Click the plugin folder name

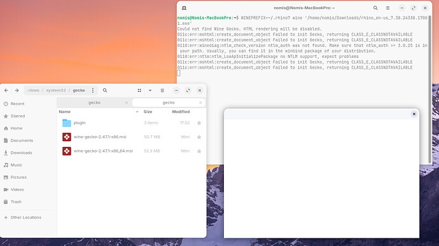tap(80, 123)
